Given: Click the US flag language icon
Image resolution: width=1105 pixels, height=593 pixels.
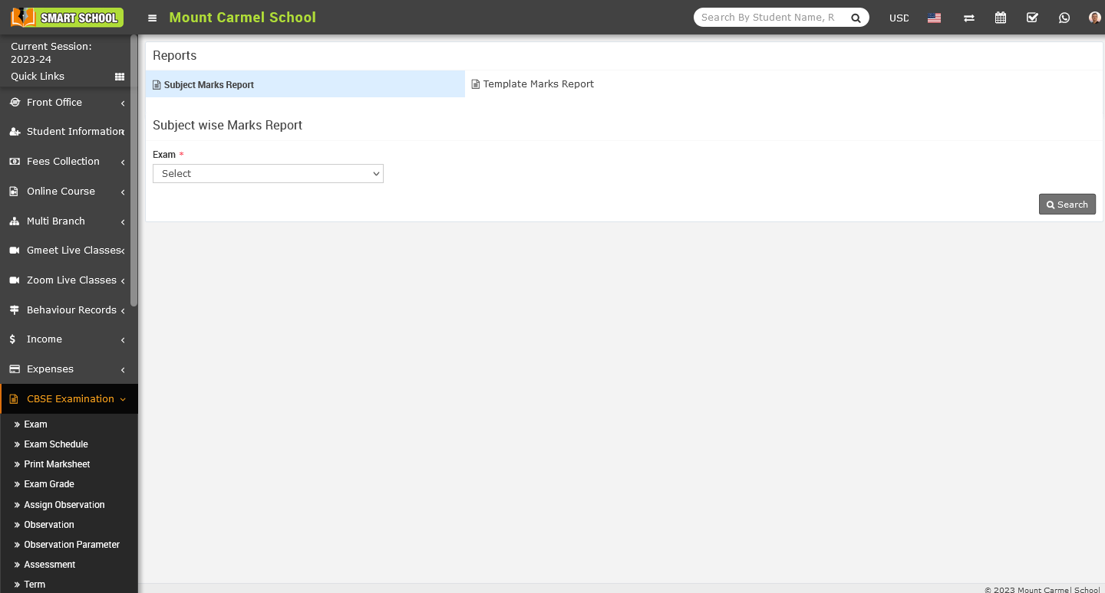Looking at the screenshot, I should pos(934,18).
